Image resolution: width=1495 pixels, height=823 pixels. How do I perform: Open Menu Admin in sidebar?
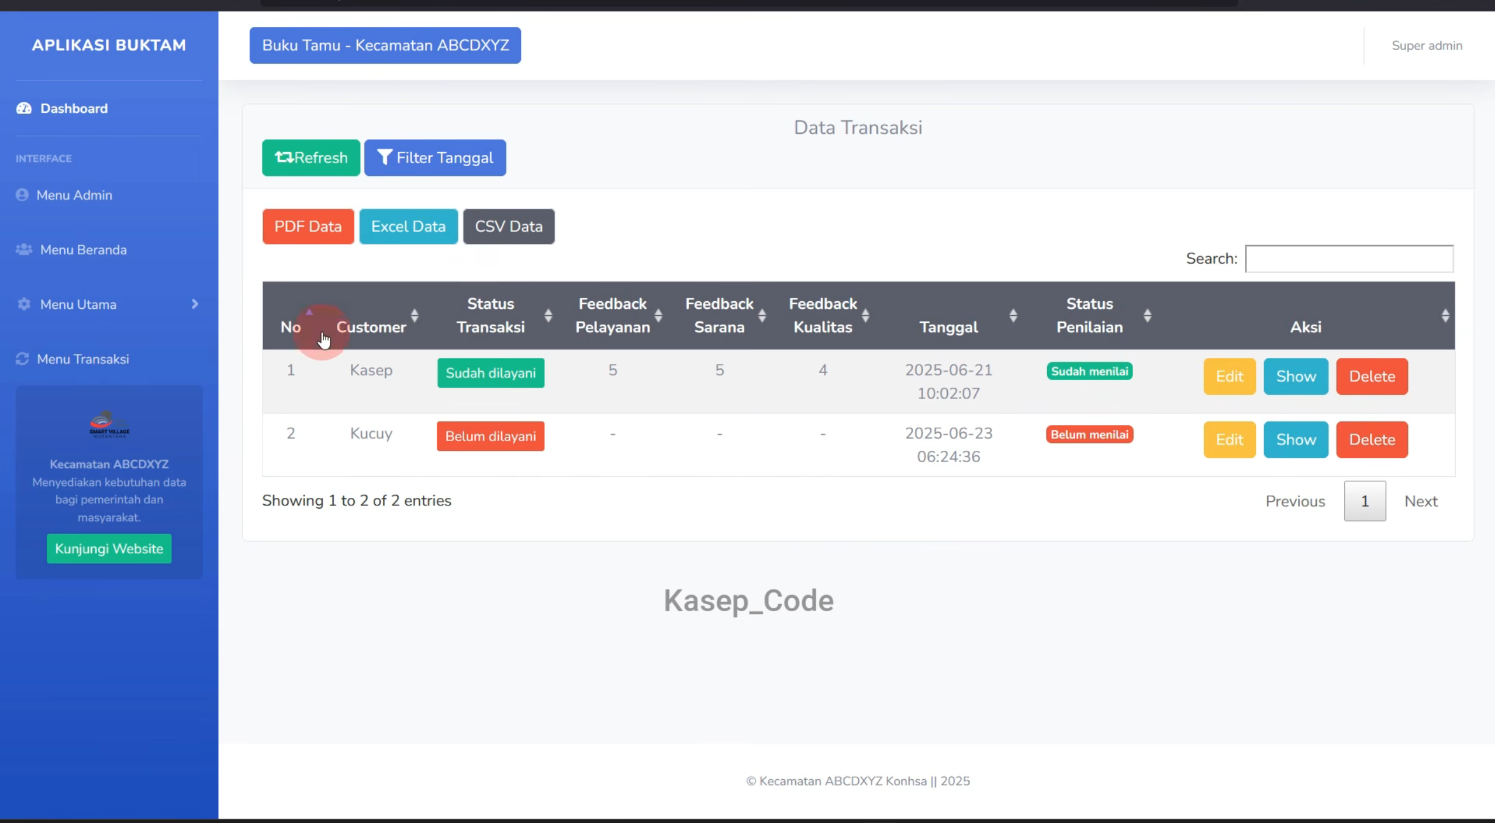tap(74, 195)
